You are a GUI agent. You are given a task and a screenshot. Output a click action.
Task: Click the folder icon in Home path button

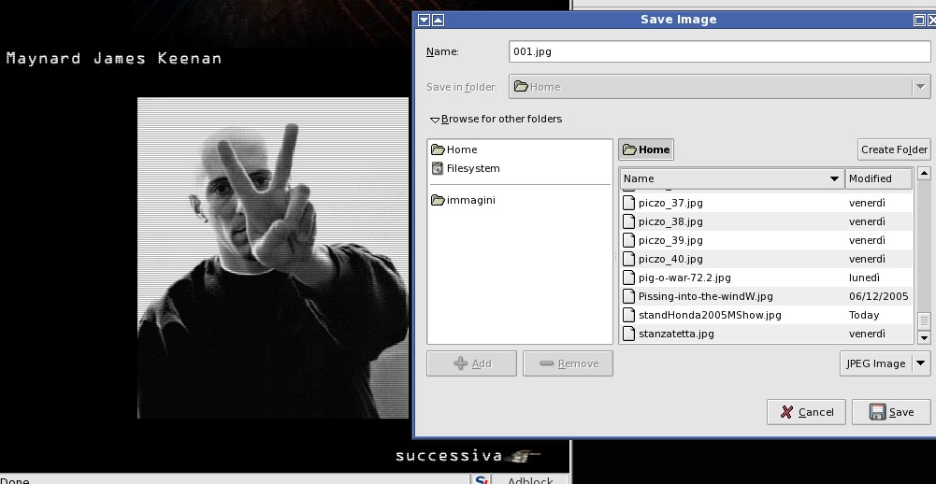629,149
